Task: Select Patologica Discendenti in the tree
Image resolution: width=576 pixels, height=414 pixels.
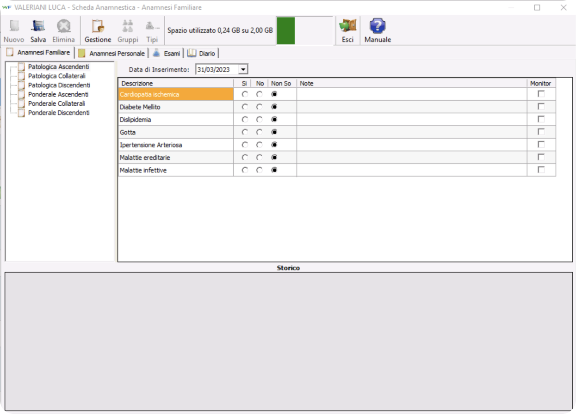Action: point(59,85)
